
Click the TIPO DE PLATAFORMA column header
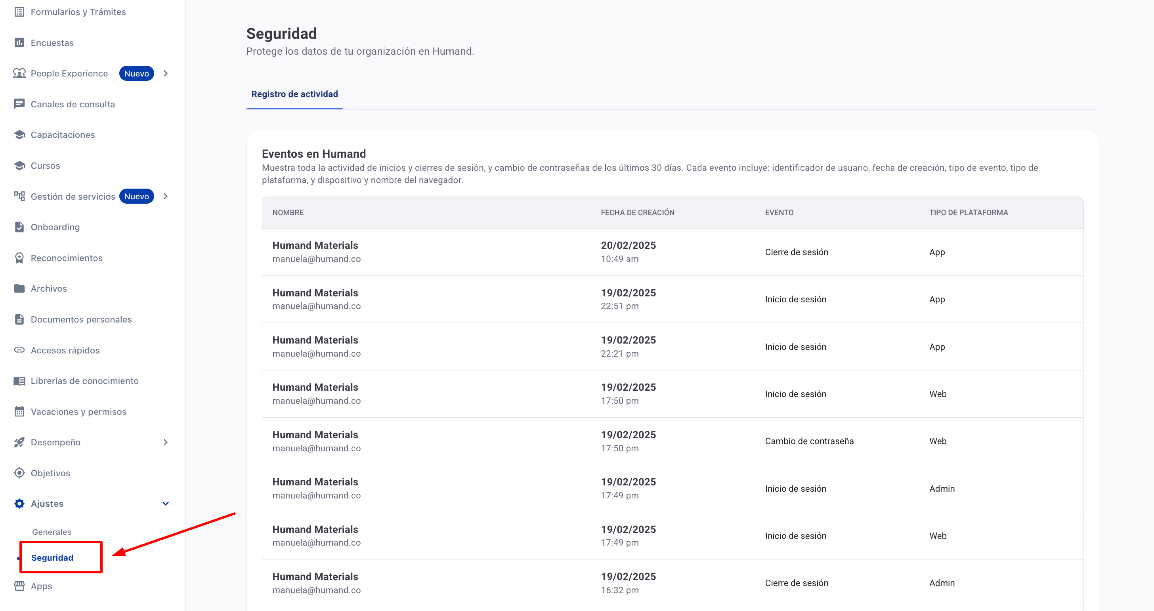[x=969, y=213]
